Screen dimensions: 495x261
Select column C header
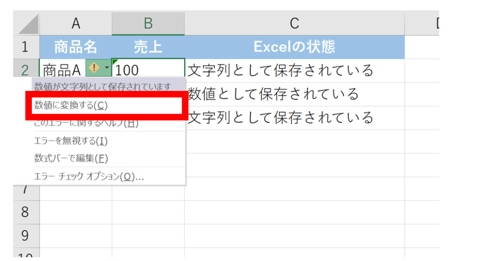(x=294, y=23)
